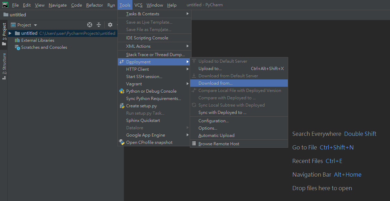Expand the untitled project tree node
This screenshot has width=390, height=201.
pos(10,33)
